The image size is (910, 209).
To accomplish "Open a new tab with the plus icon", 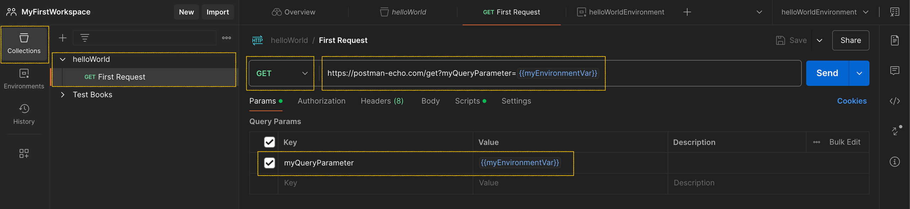I will point(687,12).
